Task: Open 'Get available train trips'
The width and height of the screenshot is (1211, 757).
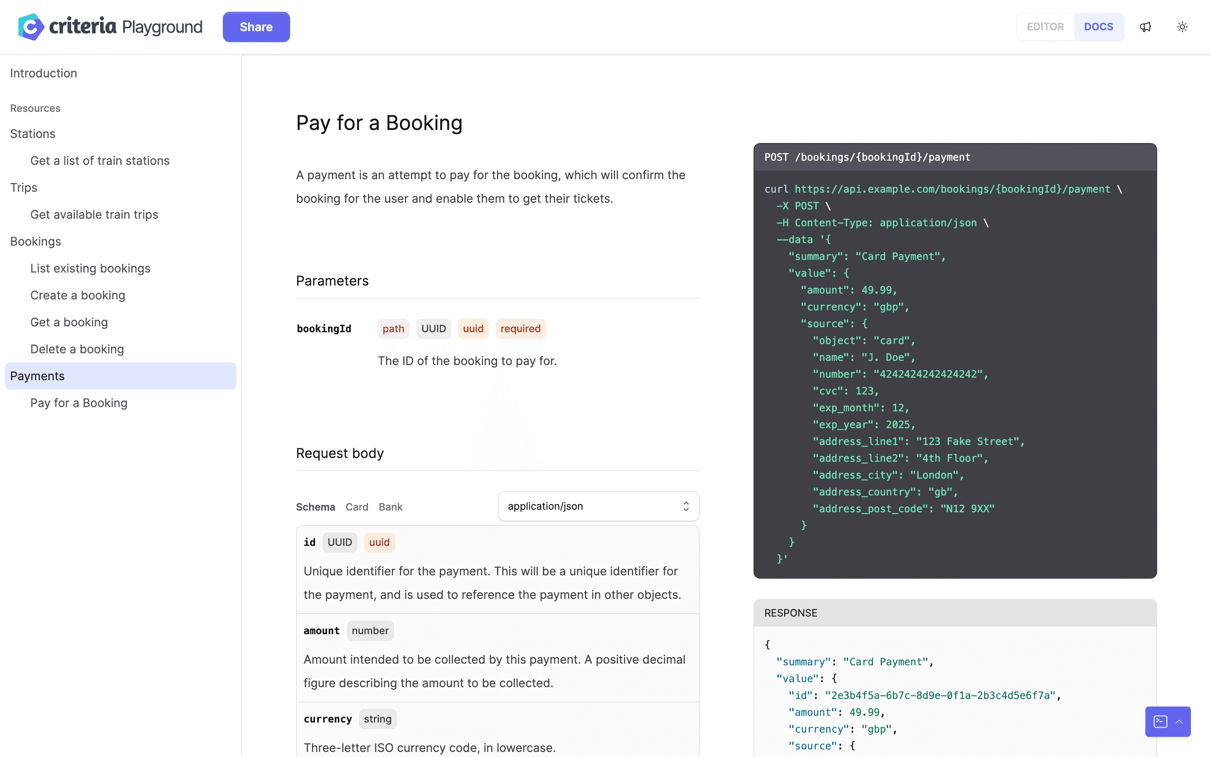Action: click(94, 214)
